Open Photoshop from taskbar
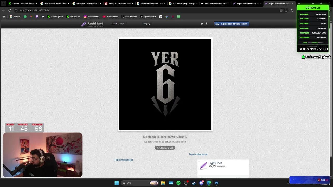This screenshot has height=187, width=333. click(x=216, y=183)
